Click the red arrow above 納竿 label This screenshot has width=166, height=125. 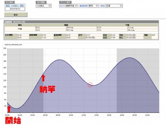(x=43, y=78)
